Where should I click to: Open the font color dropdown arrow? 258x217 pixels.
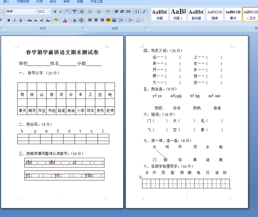(69, 20)
